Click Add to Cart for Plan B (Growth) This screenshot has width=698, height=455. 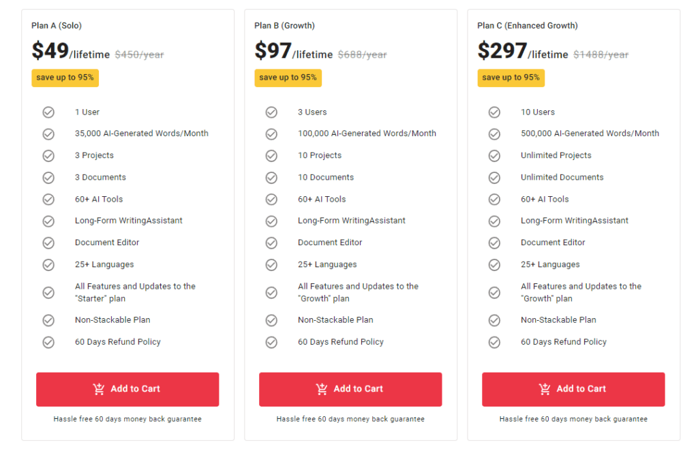(350, 389)
